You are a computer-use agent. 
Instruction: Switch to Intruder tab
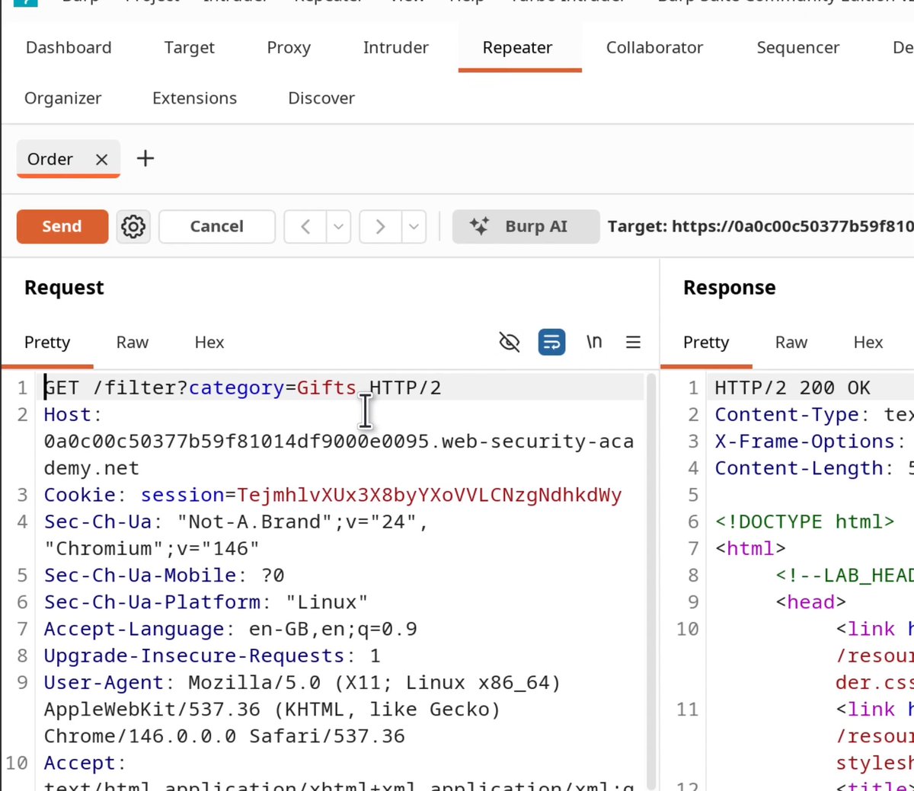[x=396, y=47]
